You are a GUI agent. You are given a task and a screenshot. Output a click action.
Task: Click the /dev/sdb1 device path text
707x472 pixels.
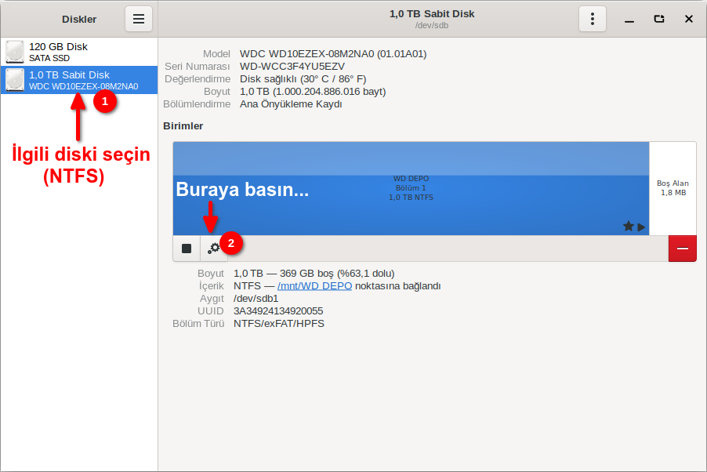tap(256, 299)
